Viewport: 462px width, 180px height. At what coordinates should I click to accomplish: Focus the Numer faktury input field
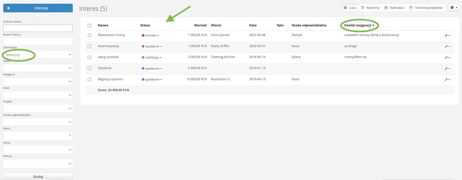click(x=38, y=41)
